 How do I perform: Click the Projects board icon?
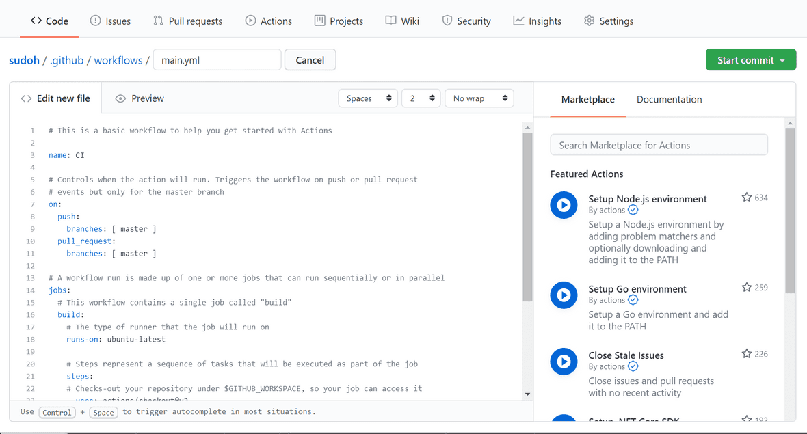pyautogui.click(x=319, y=21)
